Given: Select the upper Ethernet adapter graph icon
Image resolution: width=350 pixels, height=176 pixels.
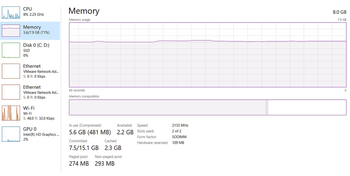Looking at the screenshot, I should pyautogui.click(x=11, y=71).
